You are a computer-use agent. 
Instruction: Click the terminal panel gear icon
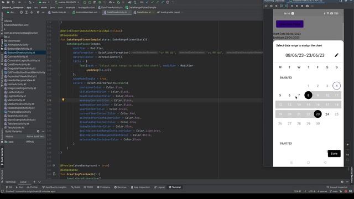click(342, 182)
